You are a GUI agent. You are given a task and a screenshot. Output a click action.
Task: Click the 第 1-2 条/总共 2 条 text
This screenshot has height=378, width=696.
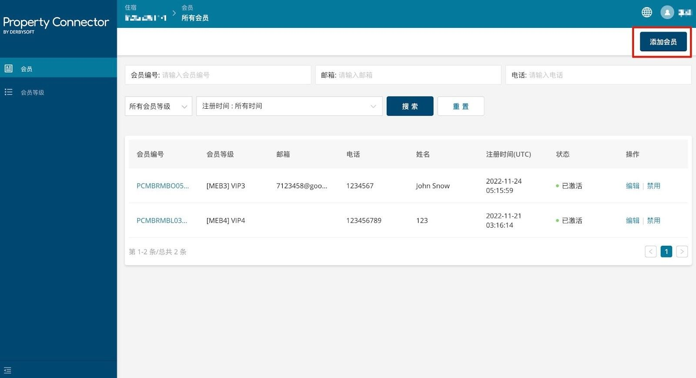(157, 252)
